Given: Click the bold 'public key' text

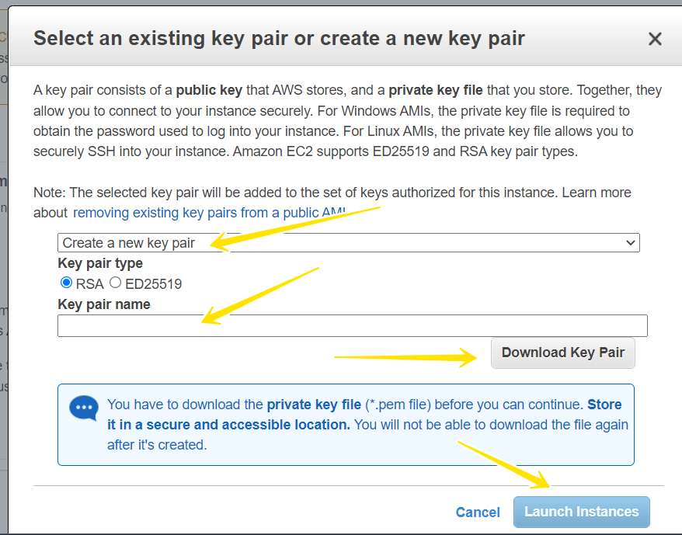Looking at the screenshot, I should (208, 90).
